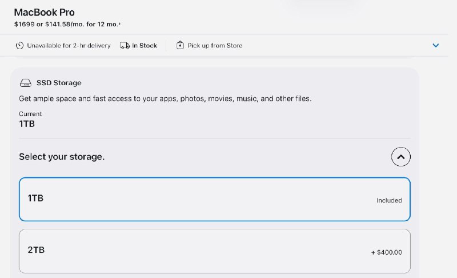Screen dimensions: 457x278
Task: Click the In Stock delivery truck icon
Action: [125, 46]
